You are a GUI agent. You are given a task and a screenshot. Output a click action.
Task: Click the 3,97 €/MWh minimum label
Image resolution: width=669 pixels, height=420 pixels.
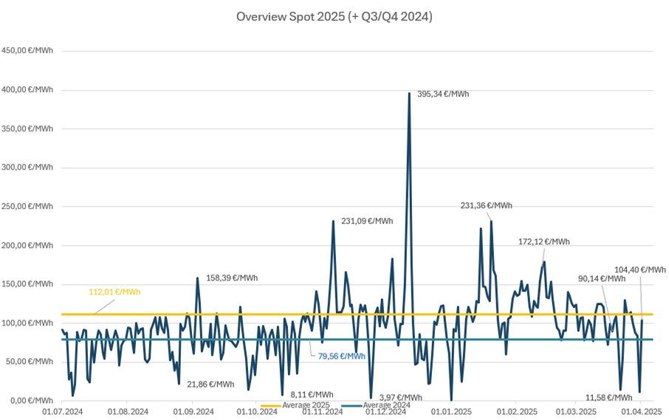tap(400, 397)
